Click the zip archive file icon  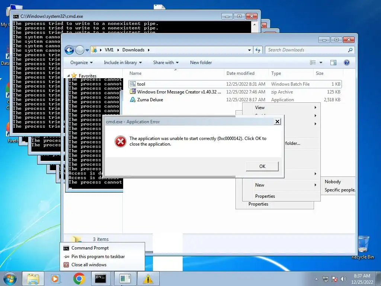[x=133, y=92]
